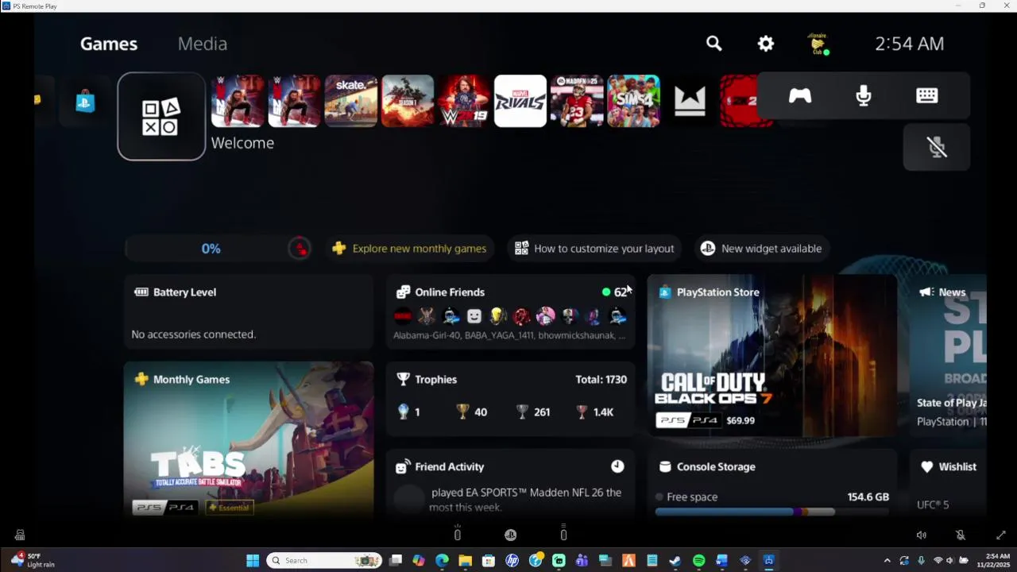
Task: Click the left controller button beside PS button
Action: click(x=457, y=533)
